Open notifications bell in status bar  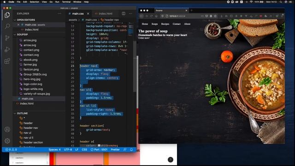(131, 149)
